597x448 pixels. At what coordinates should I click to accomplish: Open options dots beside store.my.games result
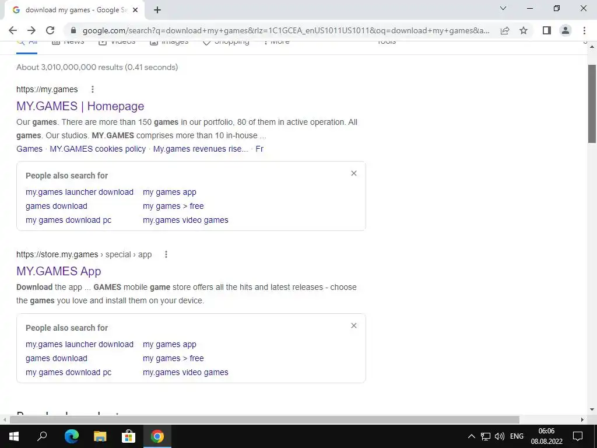(166, 254)
